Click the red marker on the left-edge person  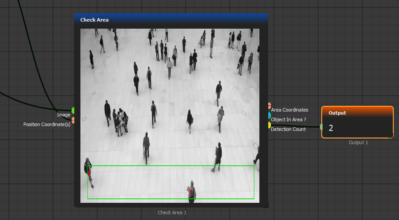point(89,173)
